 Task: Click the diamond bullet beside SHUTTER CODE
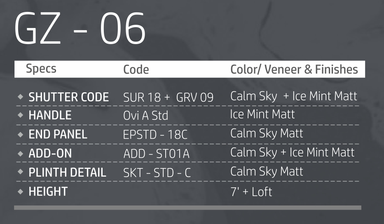pyautogui.click(x=20, y=97)
